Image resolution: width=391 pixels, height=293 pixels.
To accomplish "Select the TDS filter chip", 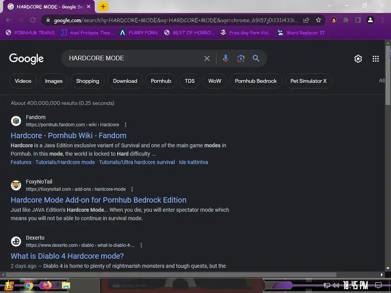I will tap(189, 81).
